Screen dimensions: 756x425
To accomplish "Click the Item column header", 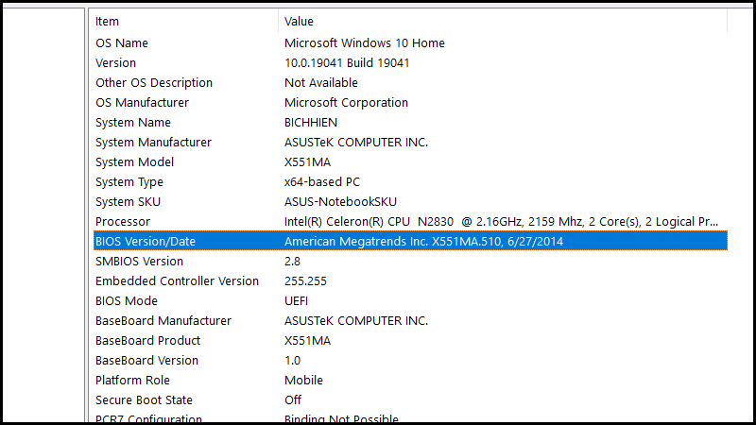I will click(x=108, y=21).
